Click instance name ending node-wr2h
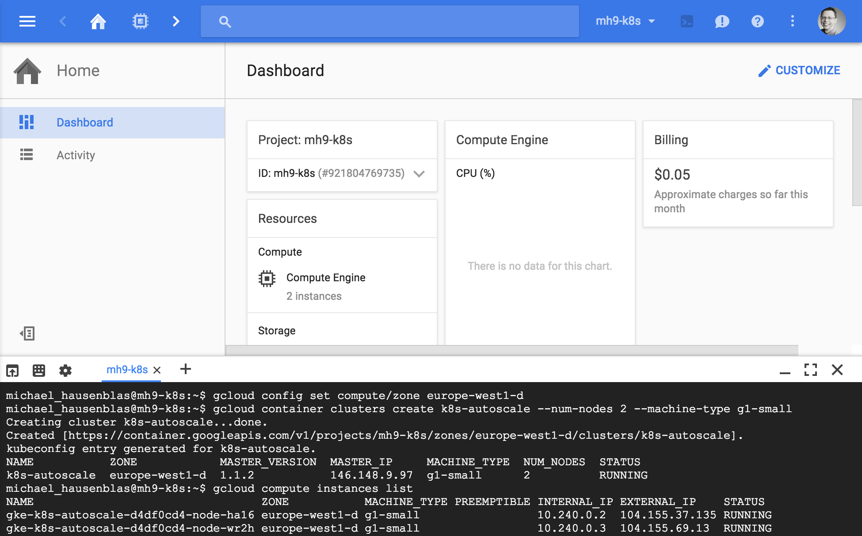 130,528
